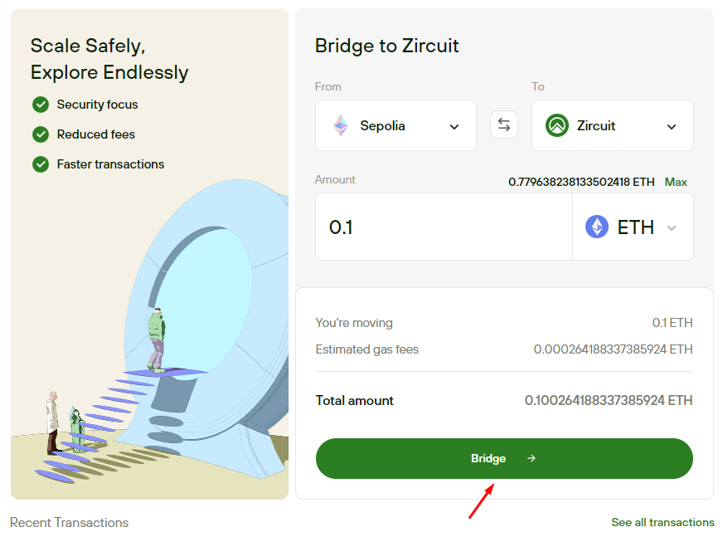Expand the Sepolia From network dropdown

tap(454, 127)
